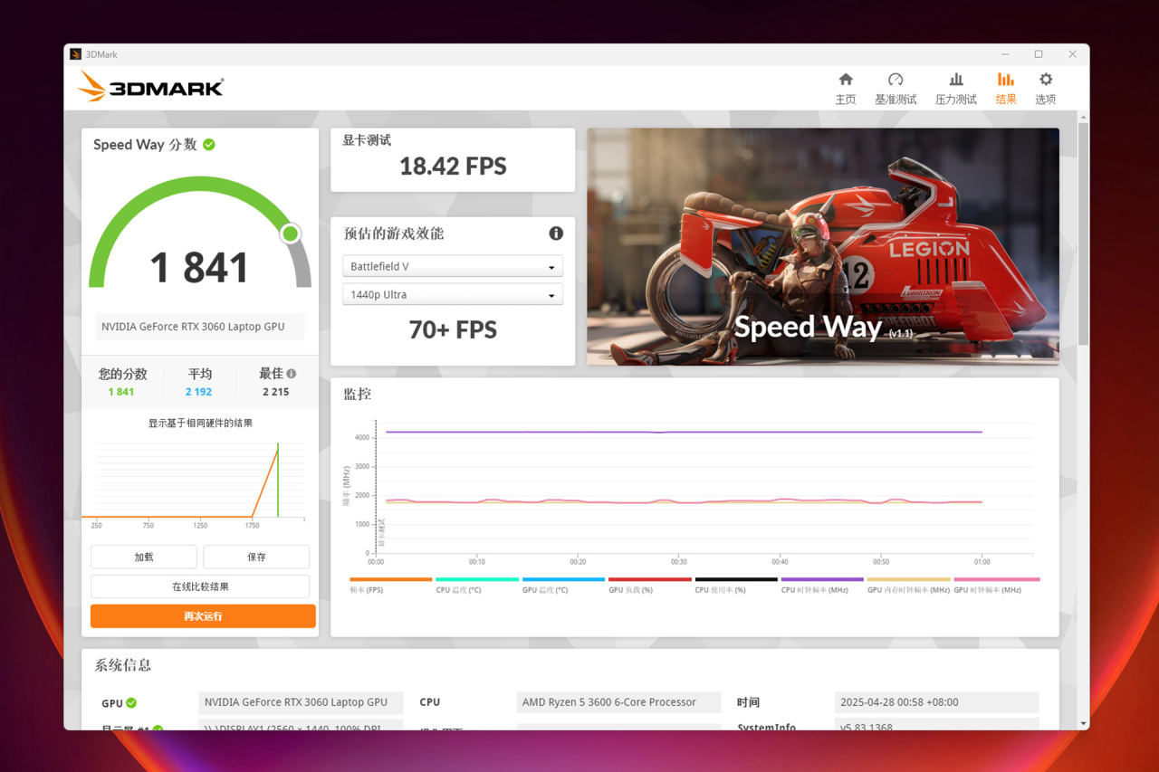The height and width of the screenshot is (772, 1159).
Task: Click the 加载 load button
Action: coord(144,557)
